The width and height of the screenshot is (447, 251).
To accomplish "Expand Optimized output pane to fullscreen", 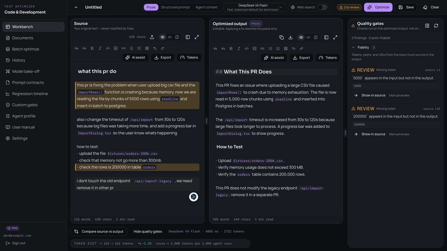I will coord(335,37).
